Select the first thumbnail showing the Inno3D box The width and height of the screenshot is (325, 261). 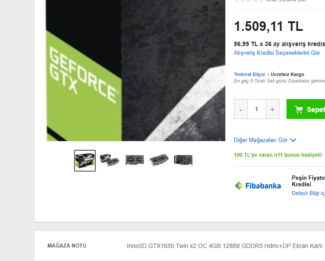click(x=85, y=161)
